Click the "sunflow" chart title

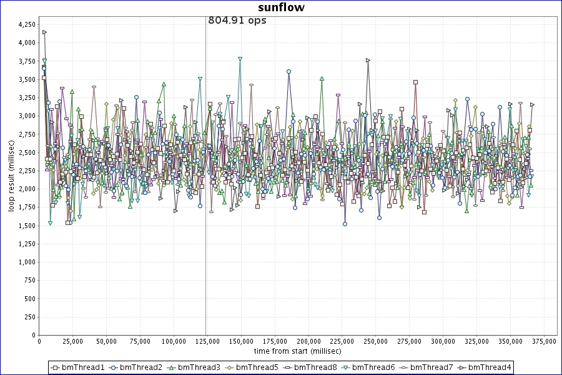point(281,7)
